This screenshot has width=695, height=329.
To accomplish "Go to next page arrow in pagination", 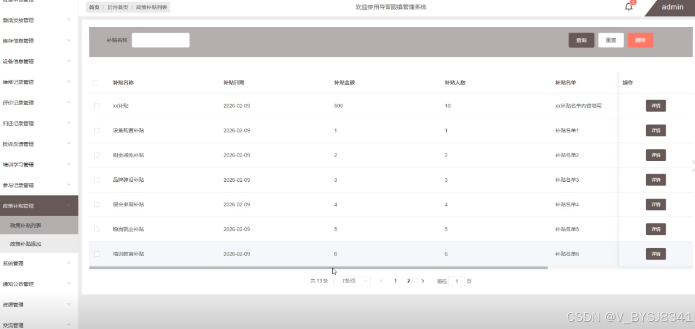I will 423,281.
